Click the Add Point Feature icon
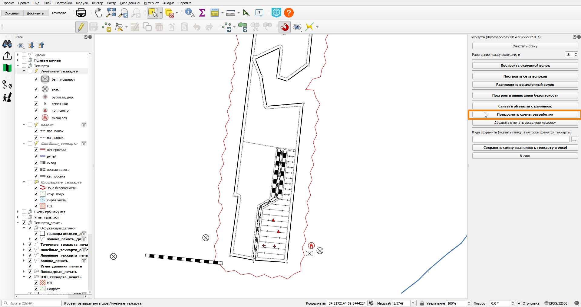This screenshot has height=307, width=581. tap(107, 27)
